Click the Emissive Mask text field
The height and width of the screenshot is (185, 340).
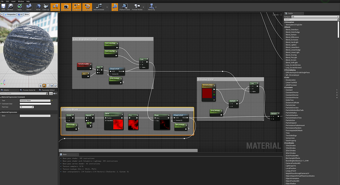tap(35, 100)
